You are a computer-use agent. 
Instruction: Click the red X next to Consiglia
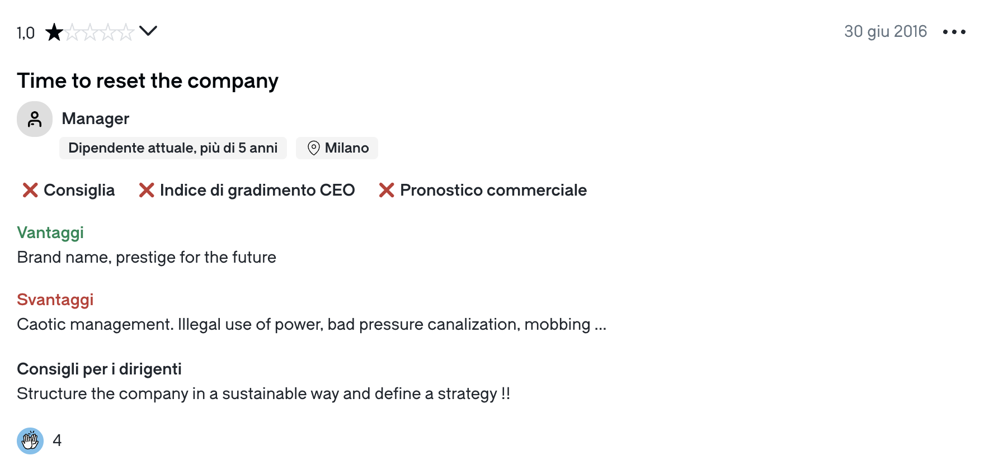(x=30, y=191)
